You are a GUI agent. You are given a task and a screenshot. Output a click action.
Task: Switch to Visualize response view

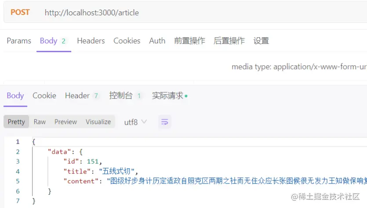coord(98,122)
